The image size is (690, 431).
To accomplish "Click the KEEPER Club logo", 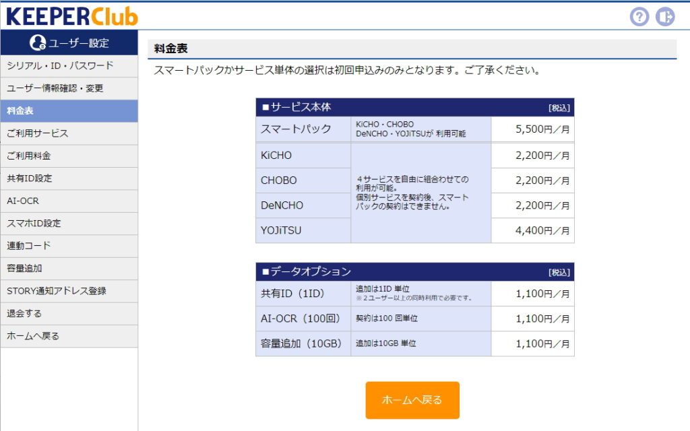I will [x=71, y=16].
